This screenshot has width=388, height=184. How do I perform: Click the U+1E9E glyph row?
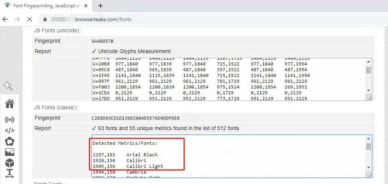point(201,75)
